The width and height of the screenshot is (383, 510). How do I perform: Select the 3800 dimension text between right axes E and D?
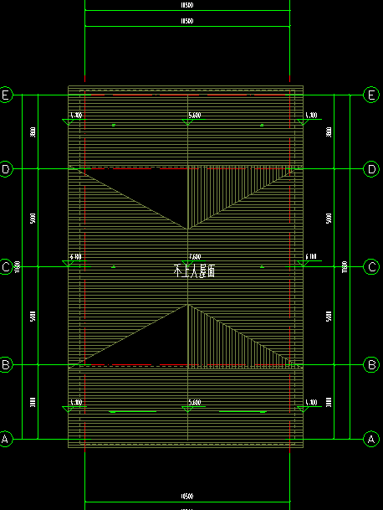pyautogui.click(x=329, y=131)
